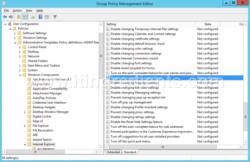
Task: Open the View menu
Action: click(x=29, y=10)
